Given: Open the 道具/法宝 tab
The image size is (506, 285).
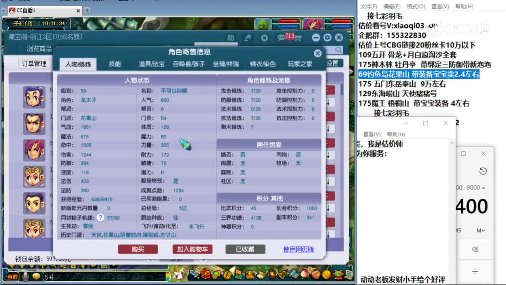Looking at the screenshot, I should [151, 64].
